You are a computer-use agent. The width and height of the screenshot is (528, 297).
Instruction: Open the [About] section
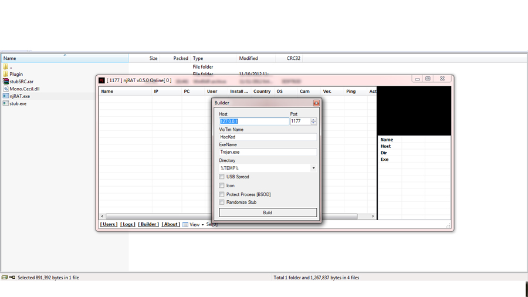(x=171, y=224)
